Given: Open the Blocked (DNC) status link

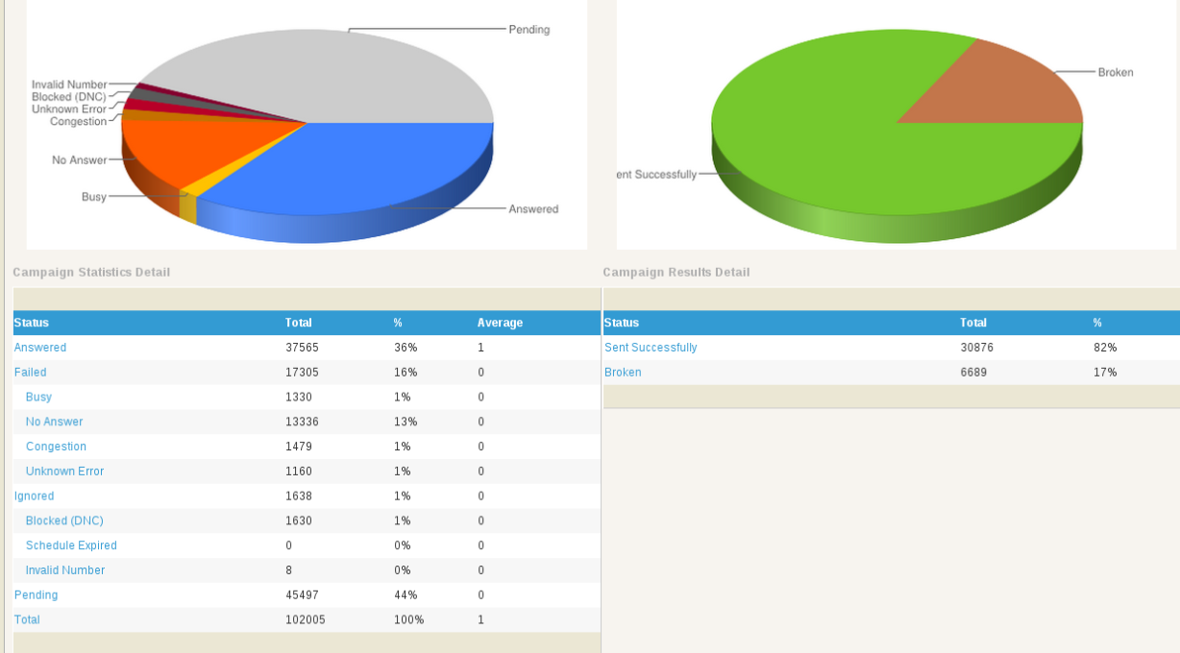Looking at the screenshot, I should tap(64, 521).
